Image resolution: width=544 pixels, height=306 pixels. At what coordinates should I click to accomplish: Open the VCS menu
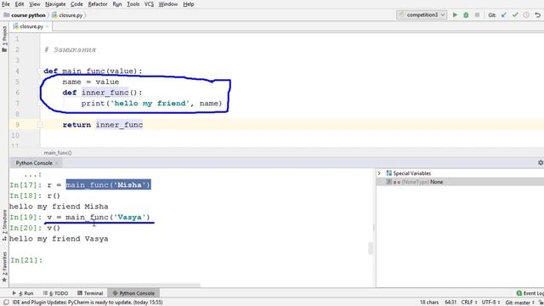tap(149, 4)
